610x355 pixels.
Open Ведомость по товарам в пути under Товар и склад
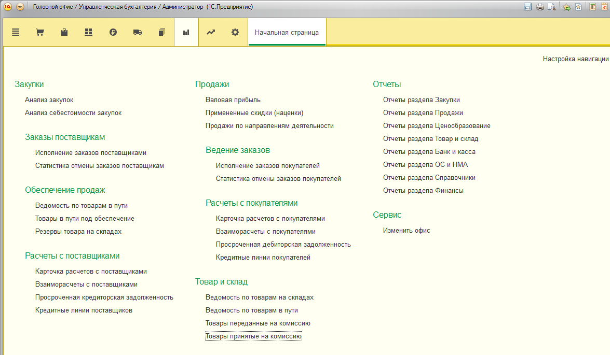click(x=252, y=310)
